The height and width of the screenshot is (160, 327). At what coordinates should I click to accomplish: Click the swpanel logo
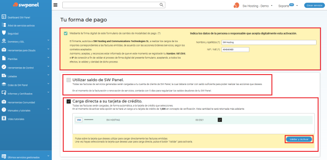26,5
